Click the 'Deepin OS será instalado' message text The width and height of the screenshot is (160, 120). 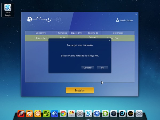(x=80, y=56)
